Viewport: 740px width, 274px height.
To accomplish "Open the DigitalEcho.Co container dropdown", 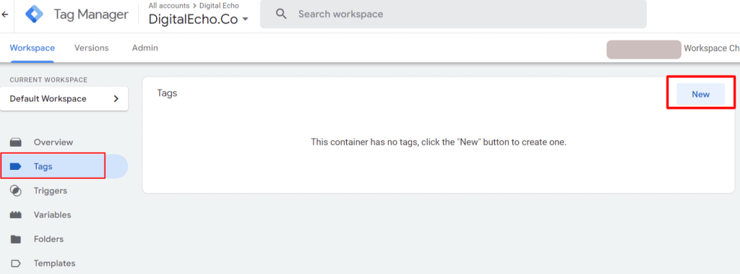I will (198, 20).
